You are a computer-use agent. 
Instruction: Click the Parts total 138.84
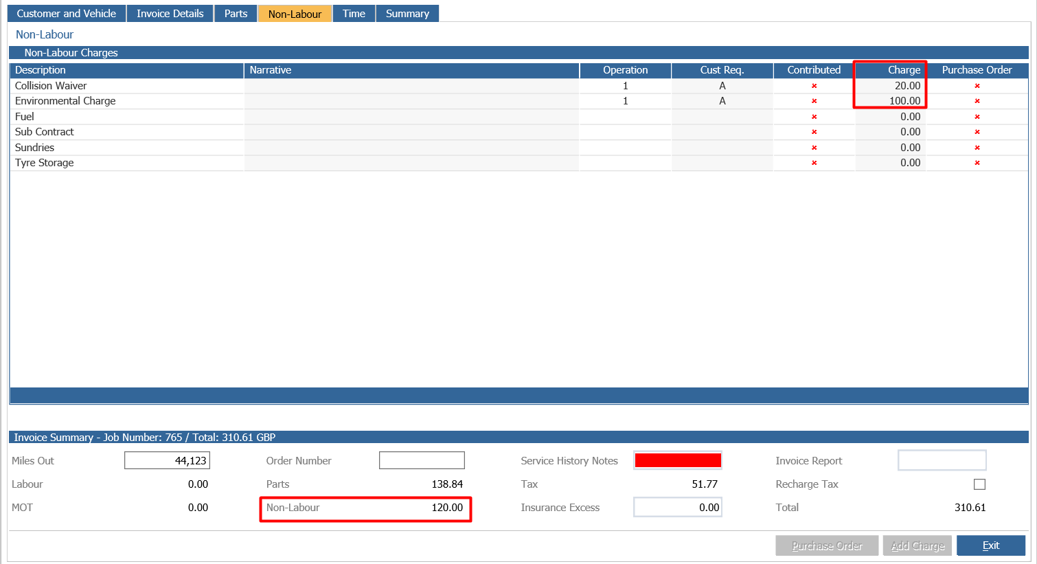point(447,484)
